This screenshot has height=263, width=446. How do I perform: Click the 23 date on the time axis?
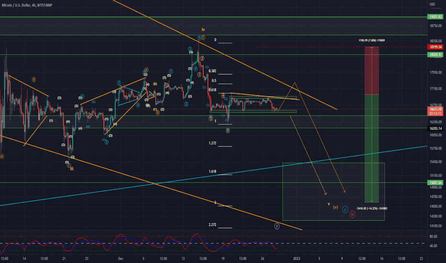[422, 259]
